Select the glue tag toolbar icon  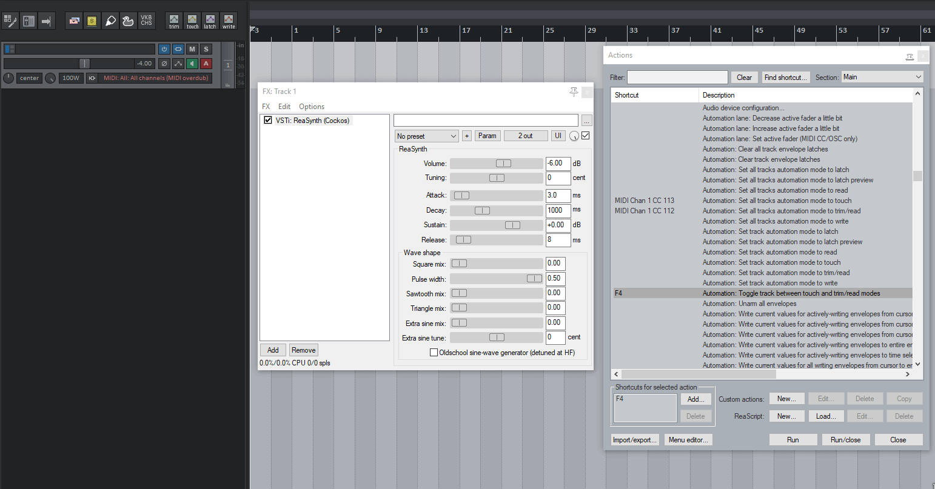pyautogui.click(x=110, y=21)
